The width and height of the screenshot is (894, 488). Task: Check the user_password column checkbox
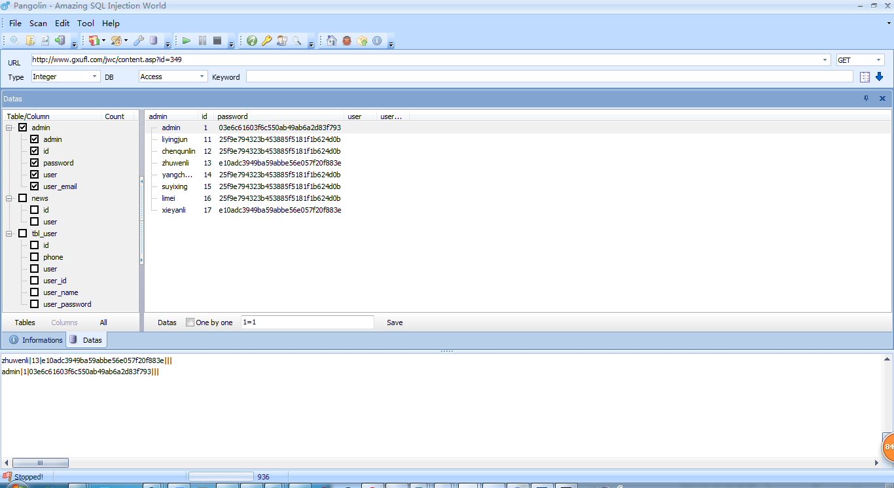(35, 304)
